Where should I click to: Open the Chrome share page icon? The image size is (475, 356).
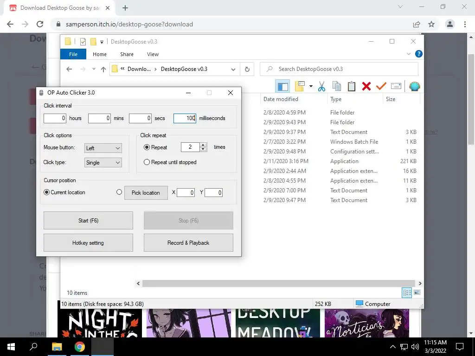[417, 24]
